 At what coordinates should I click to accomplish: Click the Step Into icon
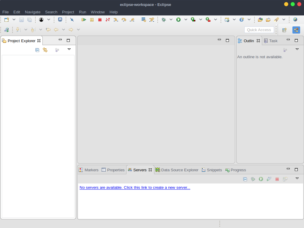coord(116,20)
